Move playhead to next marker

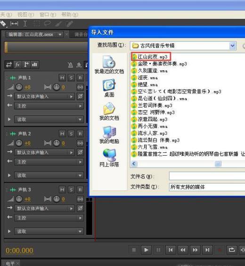coord(207,250)
